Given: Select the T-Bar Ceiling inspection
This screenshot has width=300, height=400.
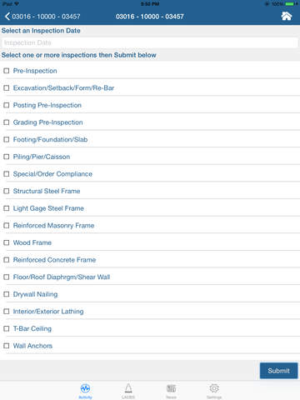Looking at the screenshot, I should pyautogui.click(x=150, y=328).
